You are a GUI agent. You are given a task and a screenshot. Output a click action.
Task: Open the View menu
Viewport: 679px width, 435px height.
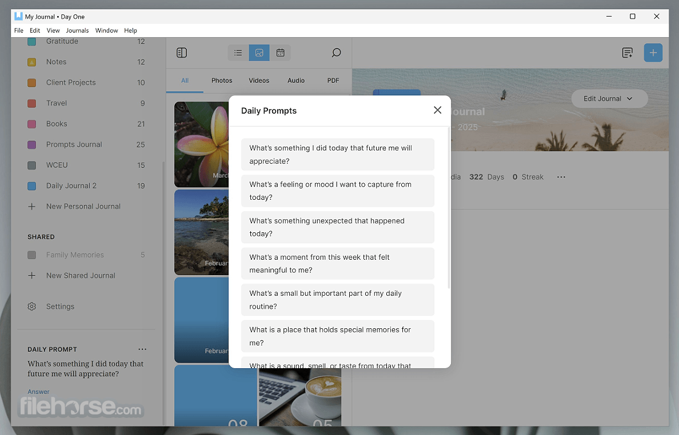[53, 30]
